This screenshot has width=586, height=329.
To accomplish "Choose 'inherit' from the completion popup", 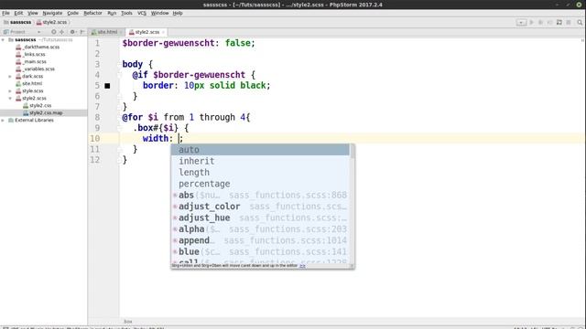I will (260, 161).
